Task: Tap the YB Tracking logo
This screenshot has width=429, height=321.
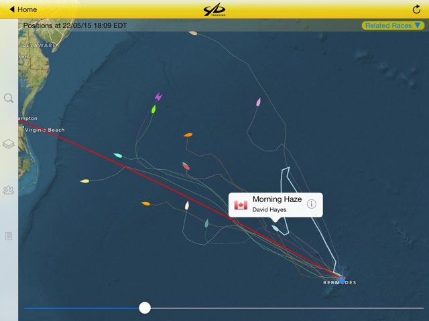Action: click(x=214, y=9)
